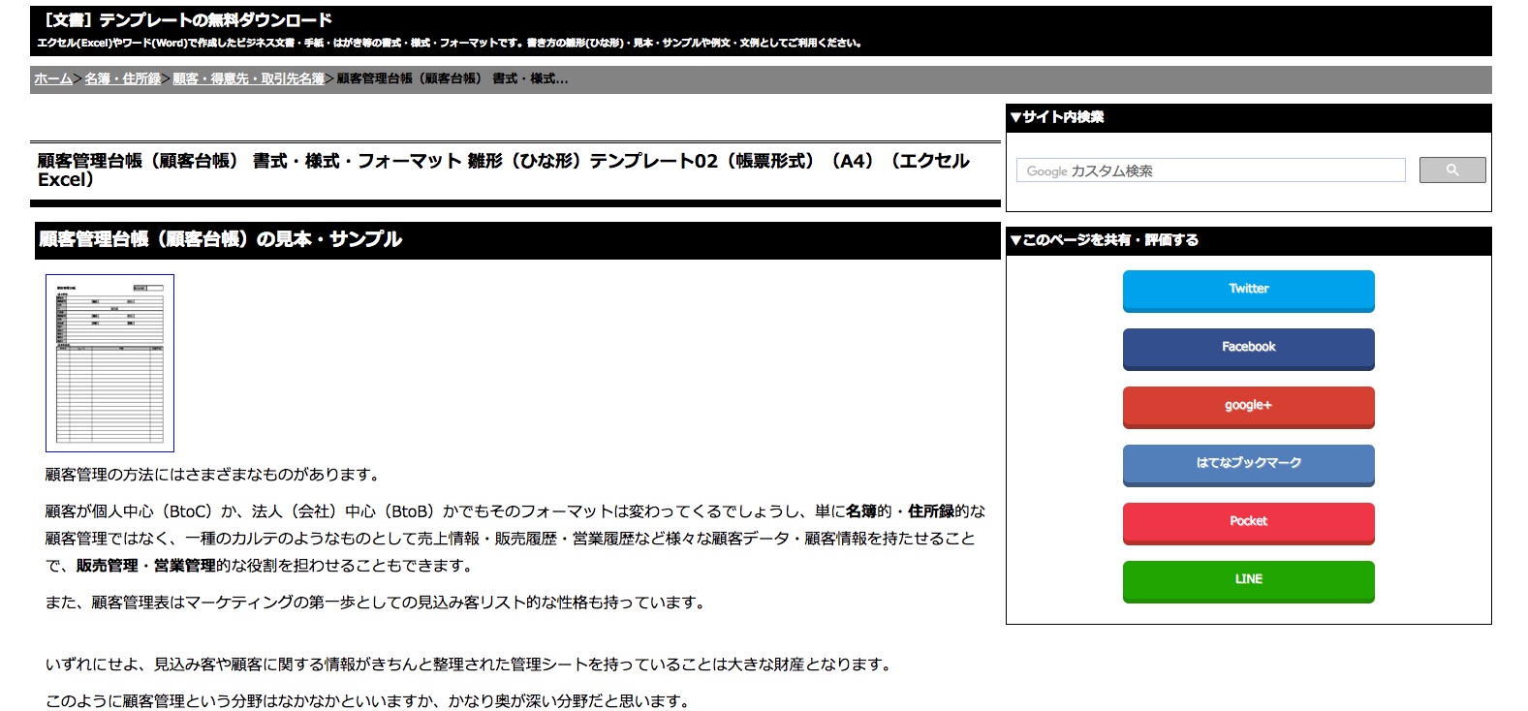
Task: Focus the Google カスタム検索 input field
Action: pos(1210,170)
